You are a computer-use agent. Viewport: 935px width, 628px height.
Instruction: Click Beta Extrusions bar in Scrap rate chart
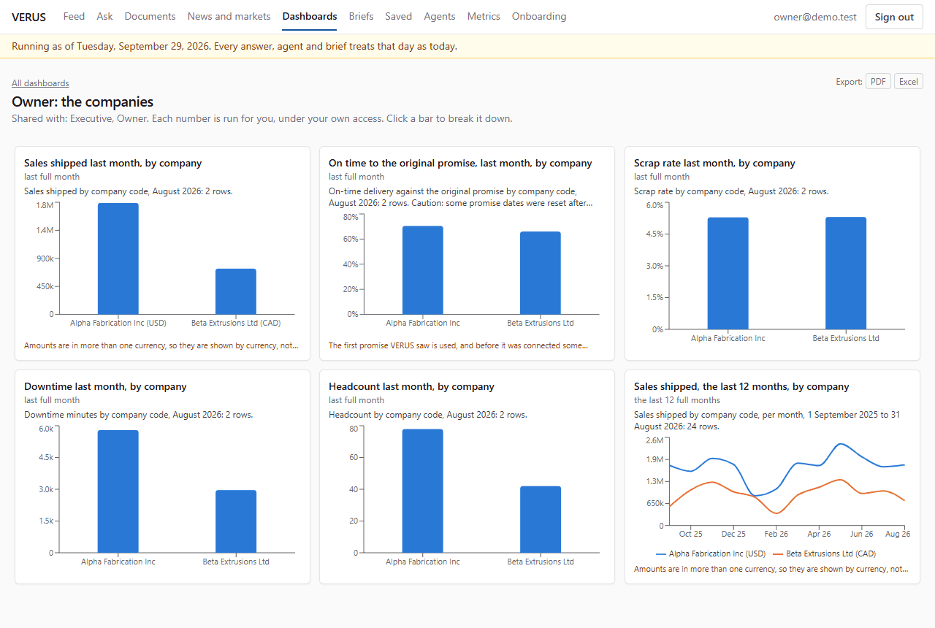846,273
